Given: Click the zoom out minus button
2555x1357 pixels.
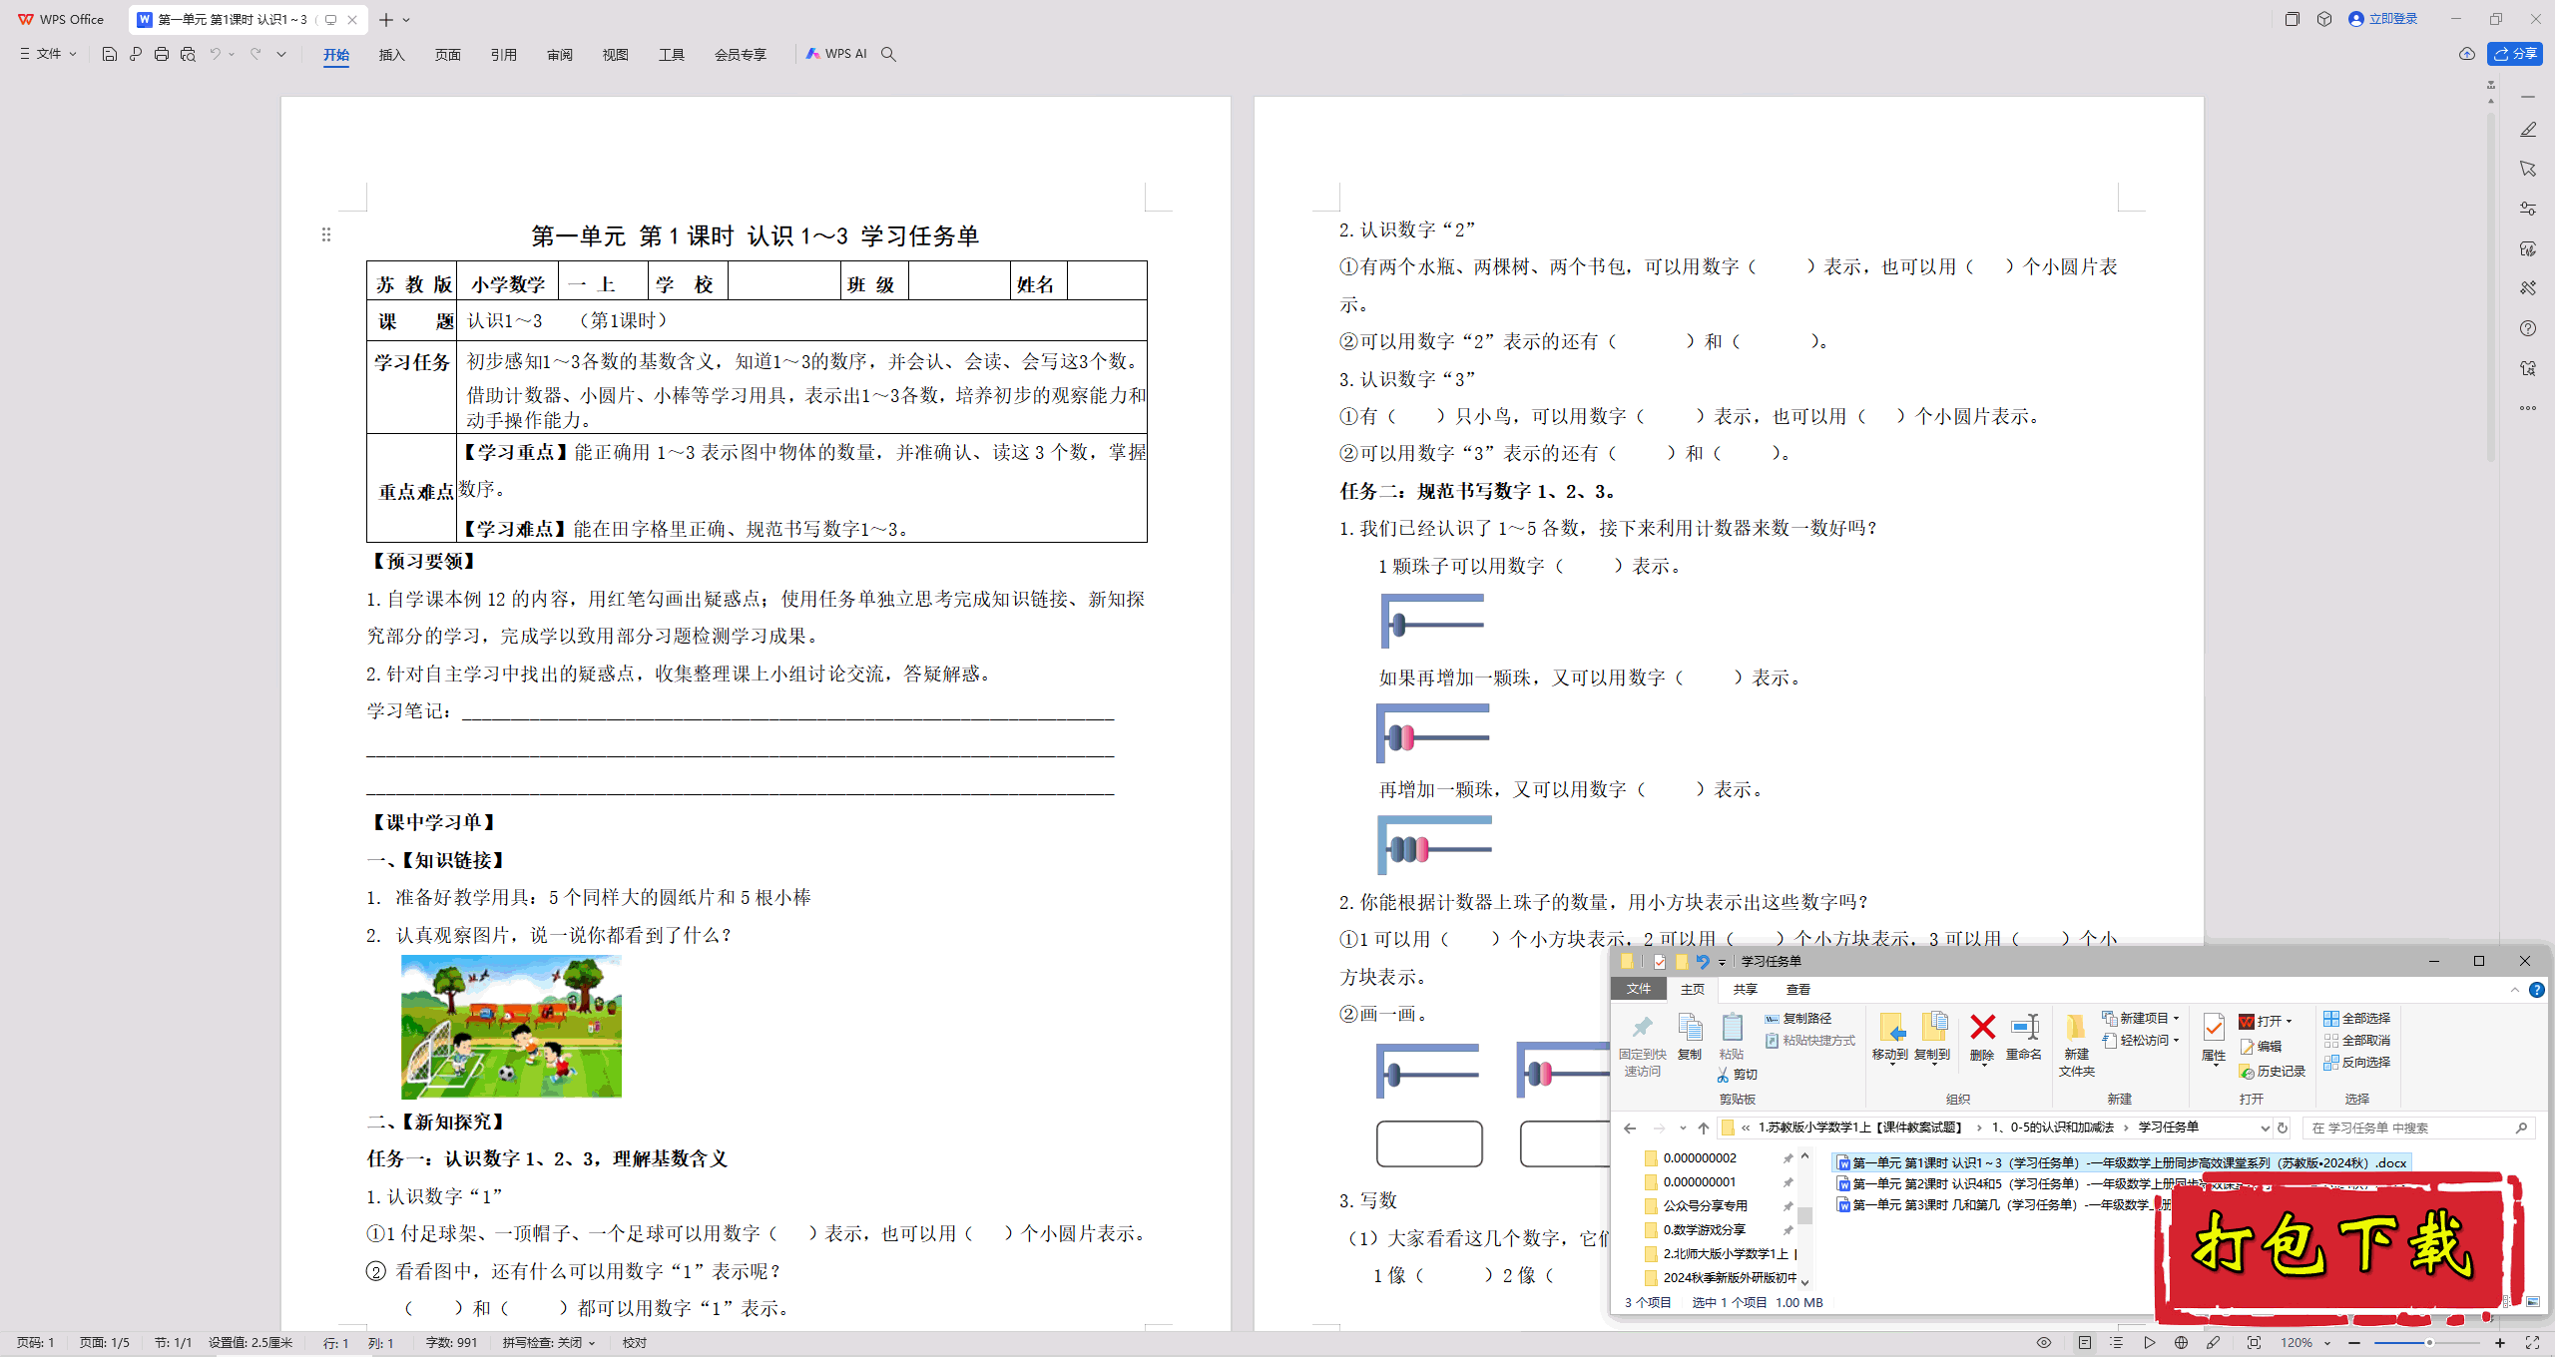Looking at the screenshot, I should tap(2354, 1343).
